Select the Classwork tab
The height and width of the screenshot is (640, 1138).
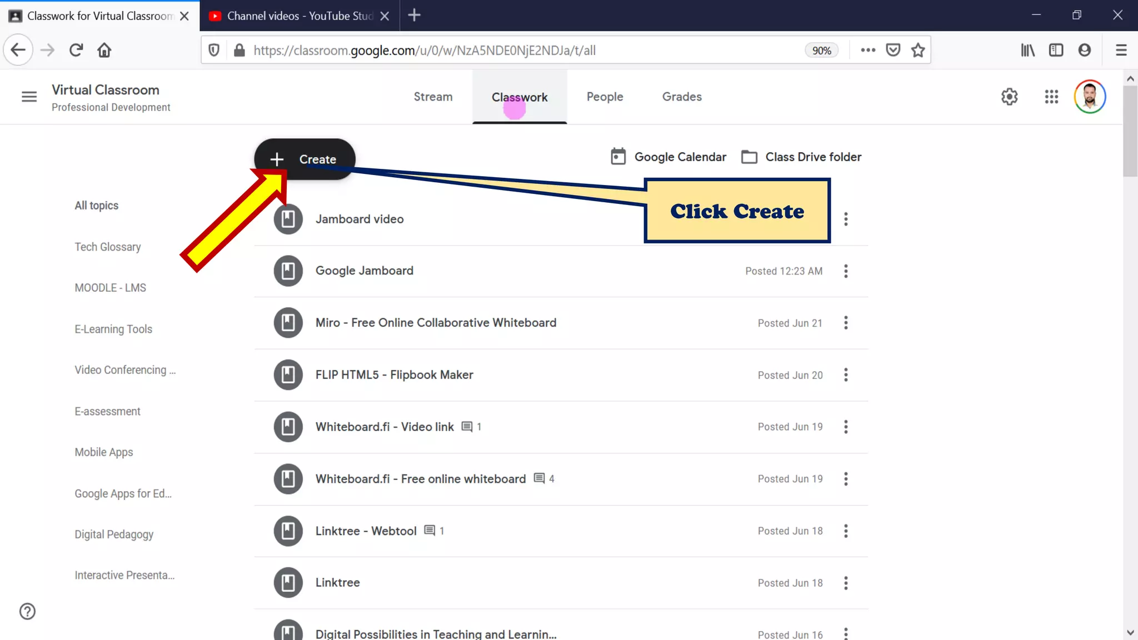click(520, 97)
